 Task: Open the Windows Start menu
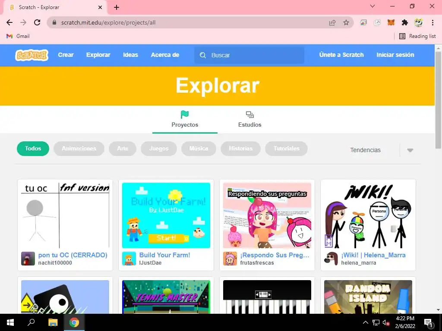point(10,322)
